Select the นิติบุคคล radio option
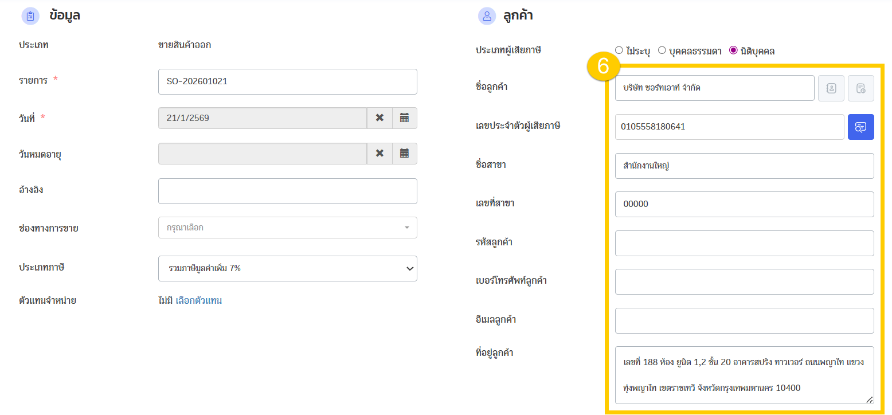The height and width of the screenshot is (415, 892). point(733,50)
